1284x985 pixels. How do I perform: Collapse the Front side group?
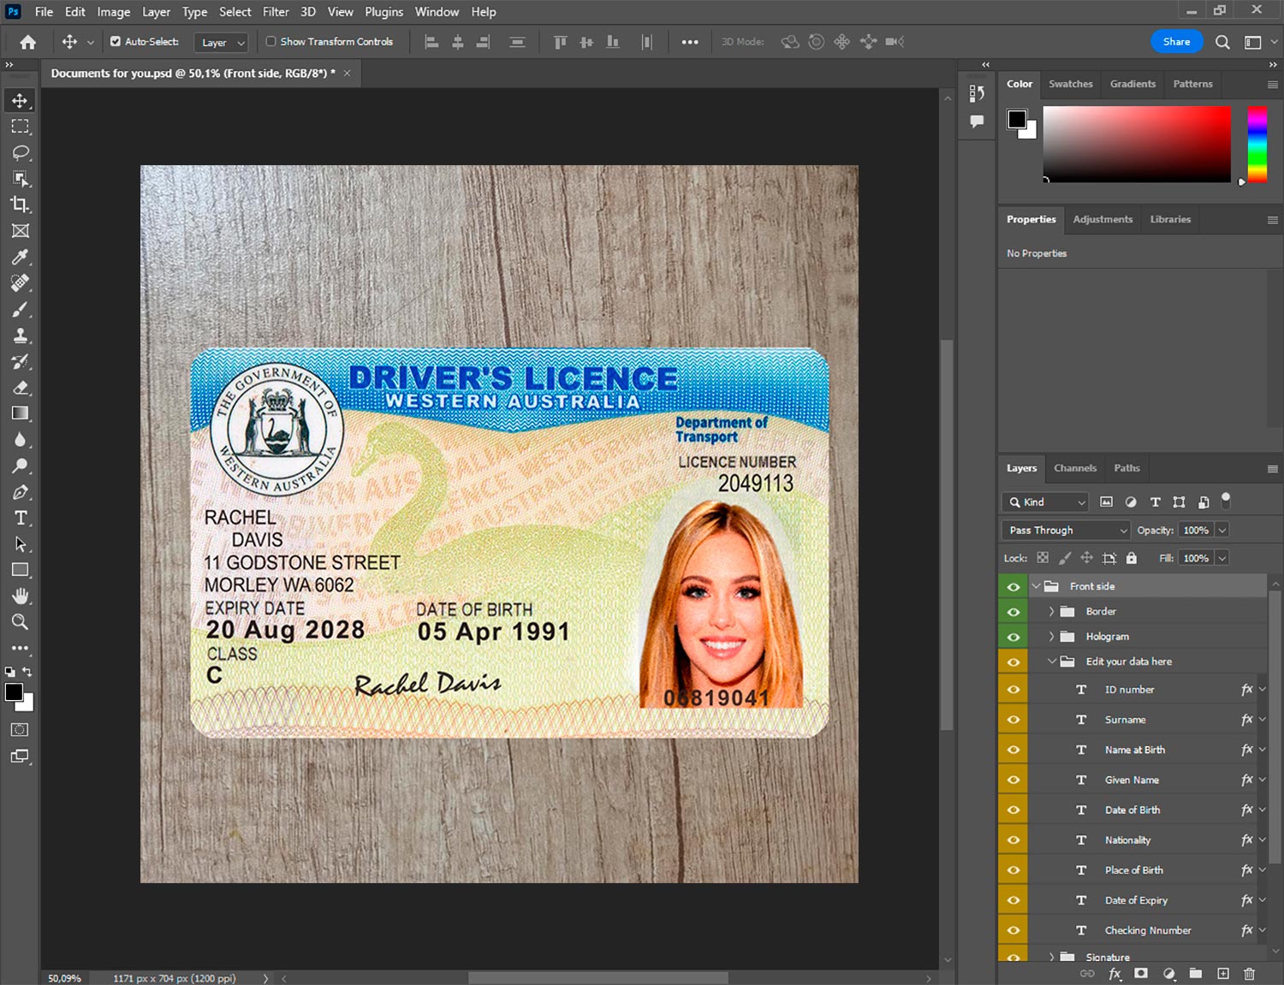[1037, 586]
